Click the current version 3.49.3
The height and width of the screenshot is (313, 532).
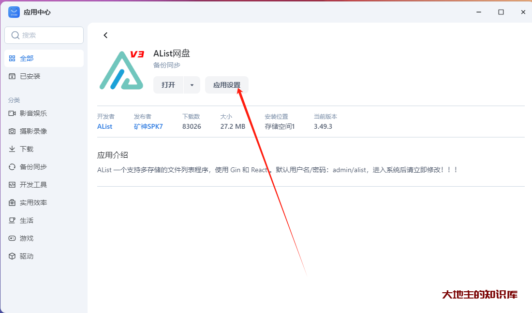pos(323,126)
